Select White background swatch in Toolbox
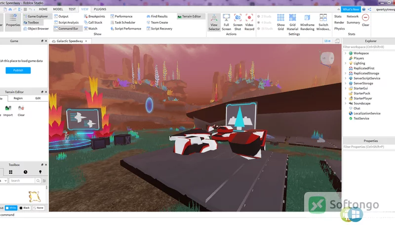 point(11,208)
